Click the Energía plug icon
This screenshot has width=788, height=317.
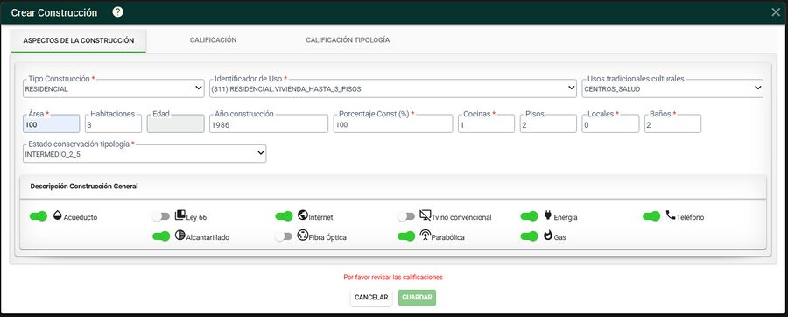pos(548,215)
